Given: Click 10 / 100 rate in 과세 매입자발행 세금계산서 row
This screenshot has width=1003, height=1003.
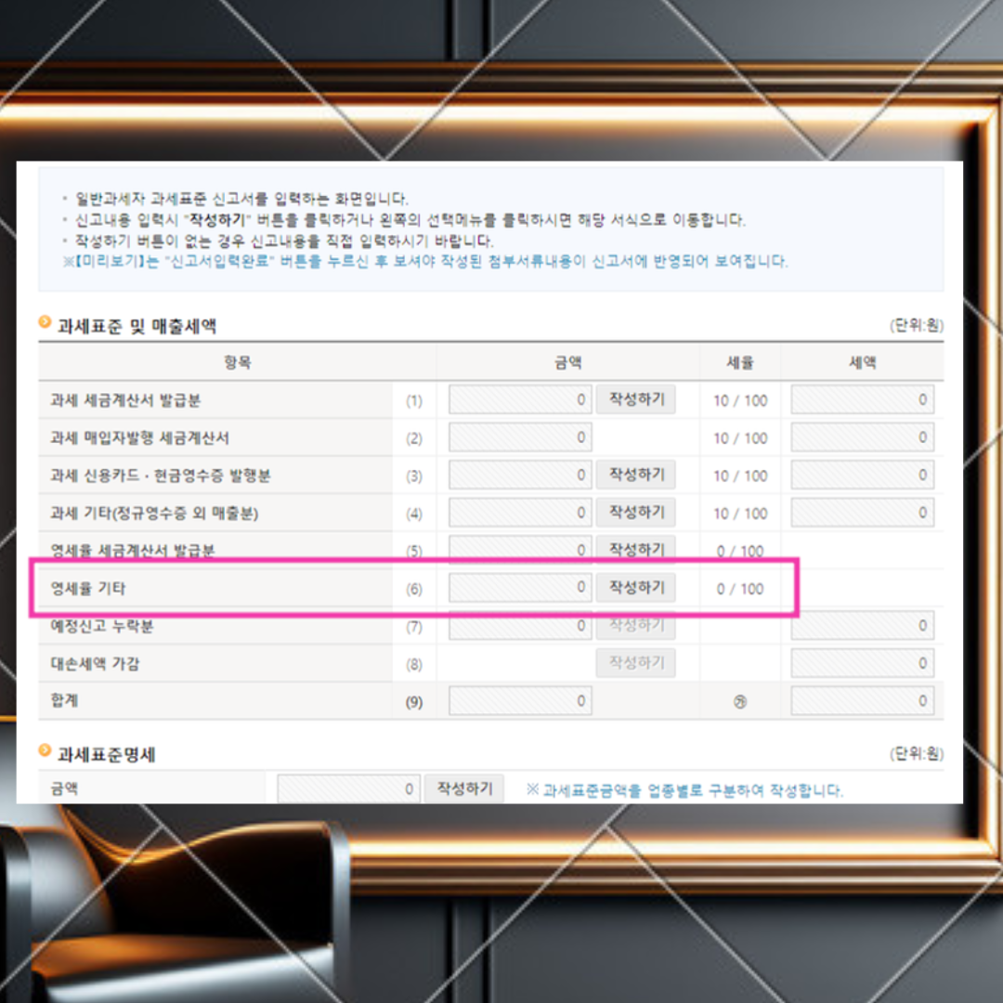Looking at the screenshot, I should pyautogui.click(x=740, y=438).
